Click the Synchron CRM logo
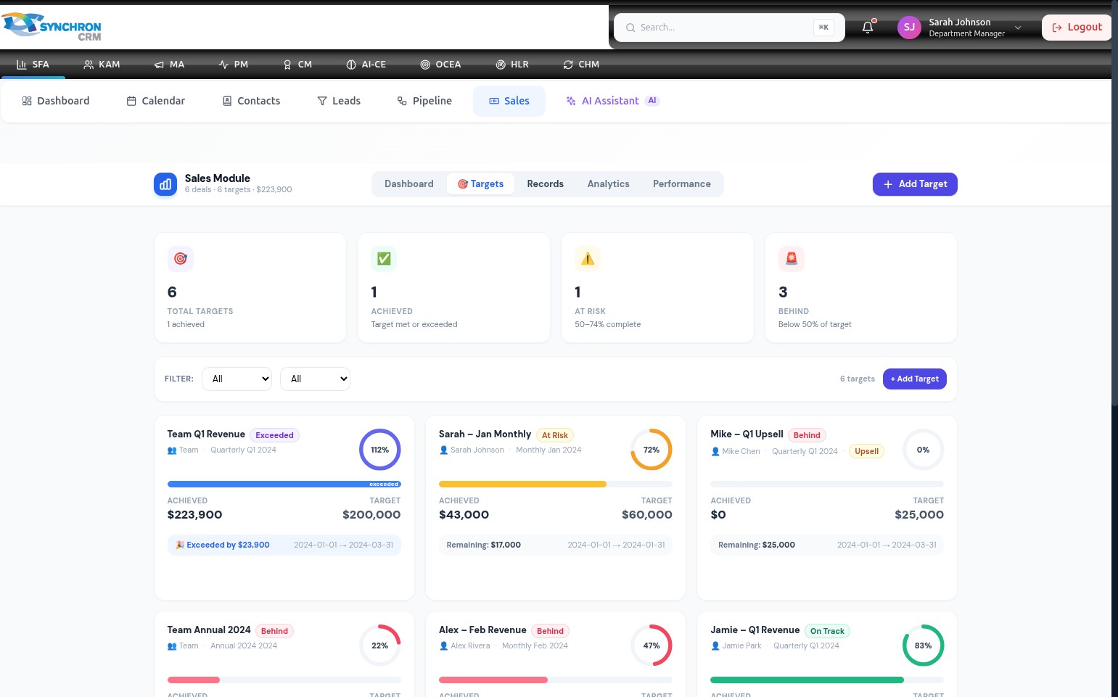Screen dimensions: 1118x697 tap(52, 26)
